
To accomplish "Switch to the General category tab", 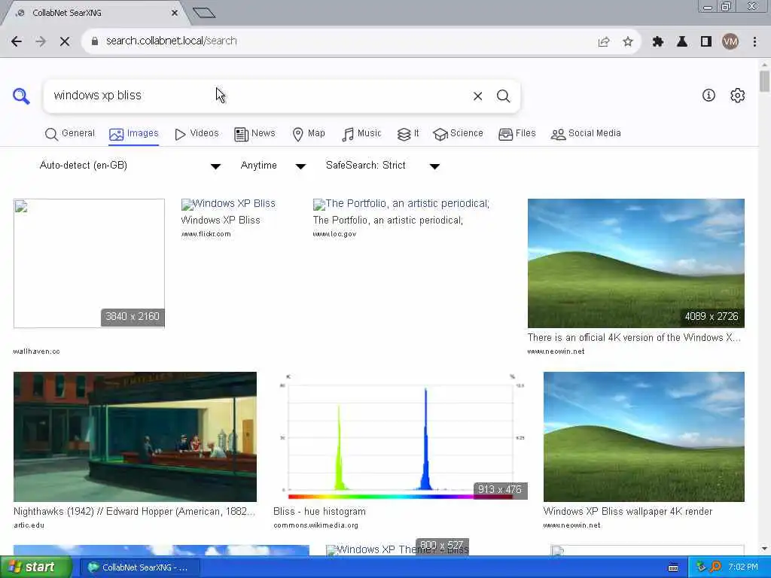I will (x=70, y=134).
